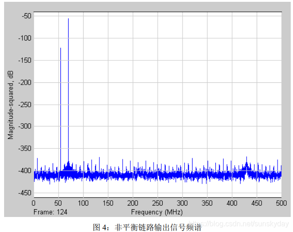Click the -50 y-axis tick label

pos(26,16)
